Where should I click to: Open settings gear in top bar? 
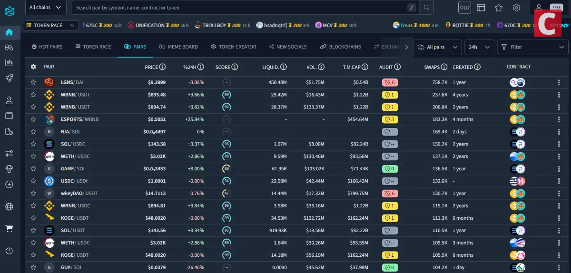[x=516, y=8]
